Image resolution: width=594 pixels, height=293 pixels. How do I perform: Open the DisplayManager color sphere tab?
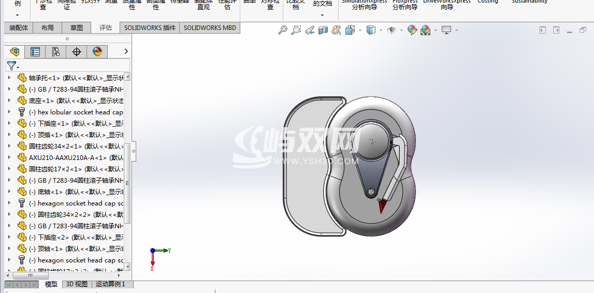(x=97, y=51)
